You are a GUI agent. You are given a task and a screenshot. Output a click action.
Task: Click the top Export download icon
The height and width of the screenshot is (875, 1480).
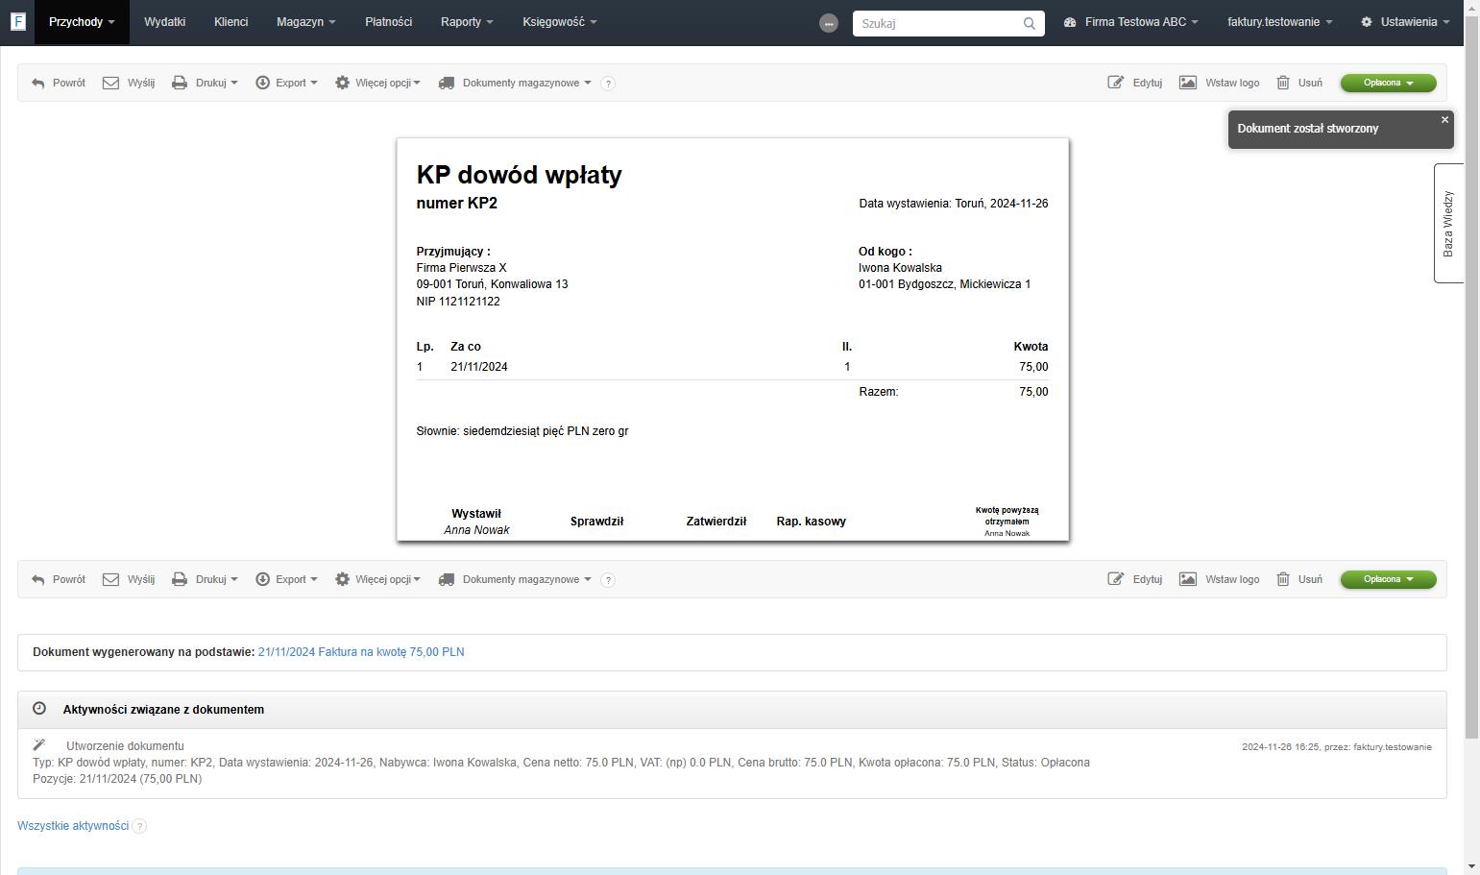click(262, 84)
